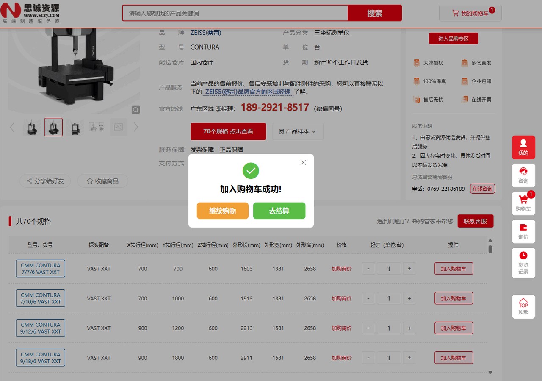This screenshot has height=381, width=542.
Task: Click the magnifier icon on product image
Action: pyautogui.click(x=135, y=110)
